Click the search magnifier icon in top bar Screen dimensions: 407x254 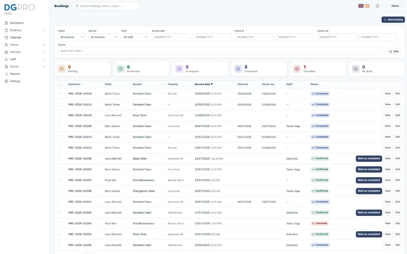(x=77, y=6)
